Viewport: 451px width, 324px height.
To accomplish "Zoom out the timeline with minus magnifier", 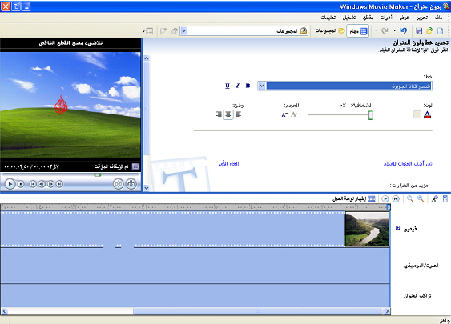I will click(410, 198).
